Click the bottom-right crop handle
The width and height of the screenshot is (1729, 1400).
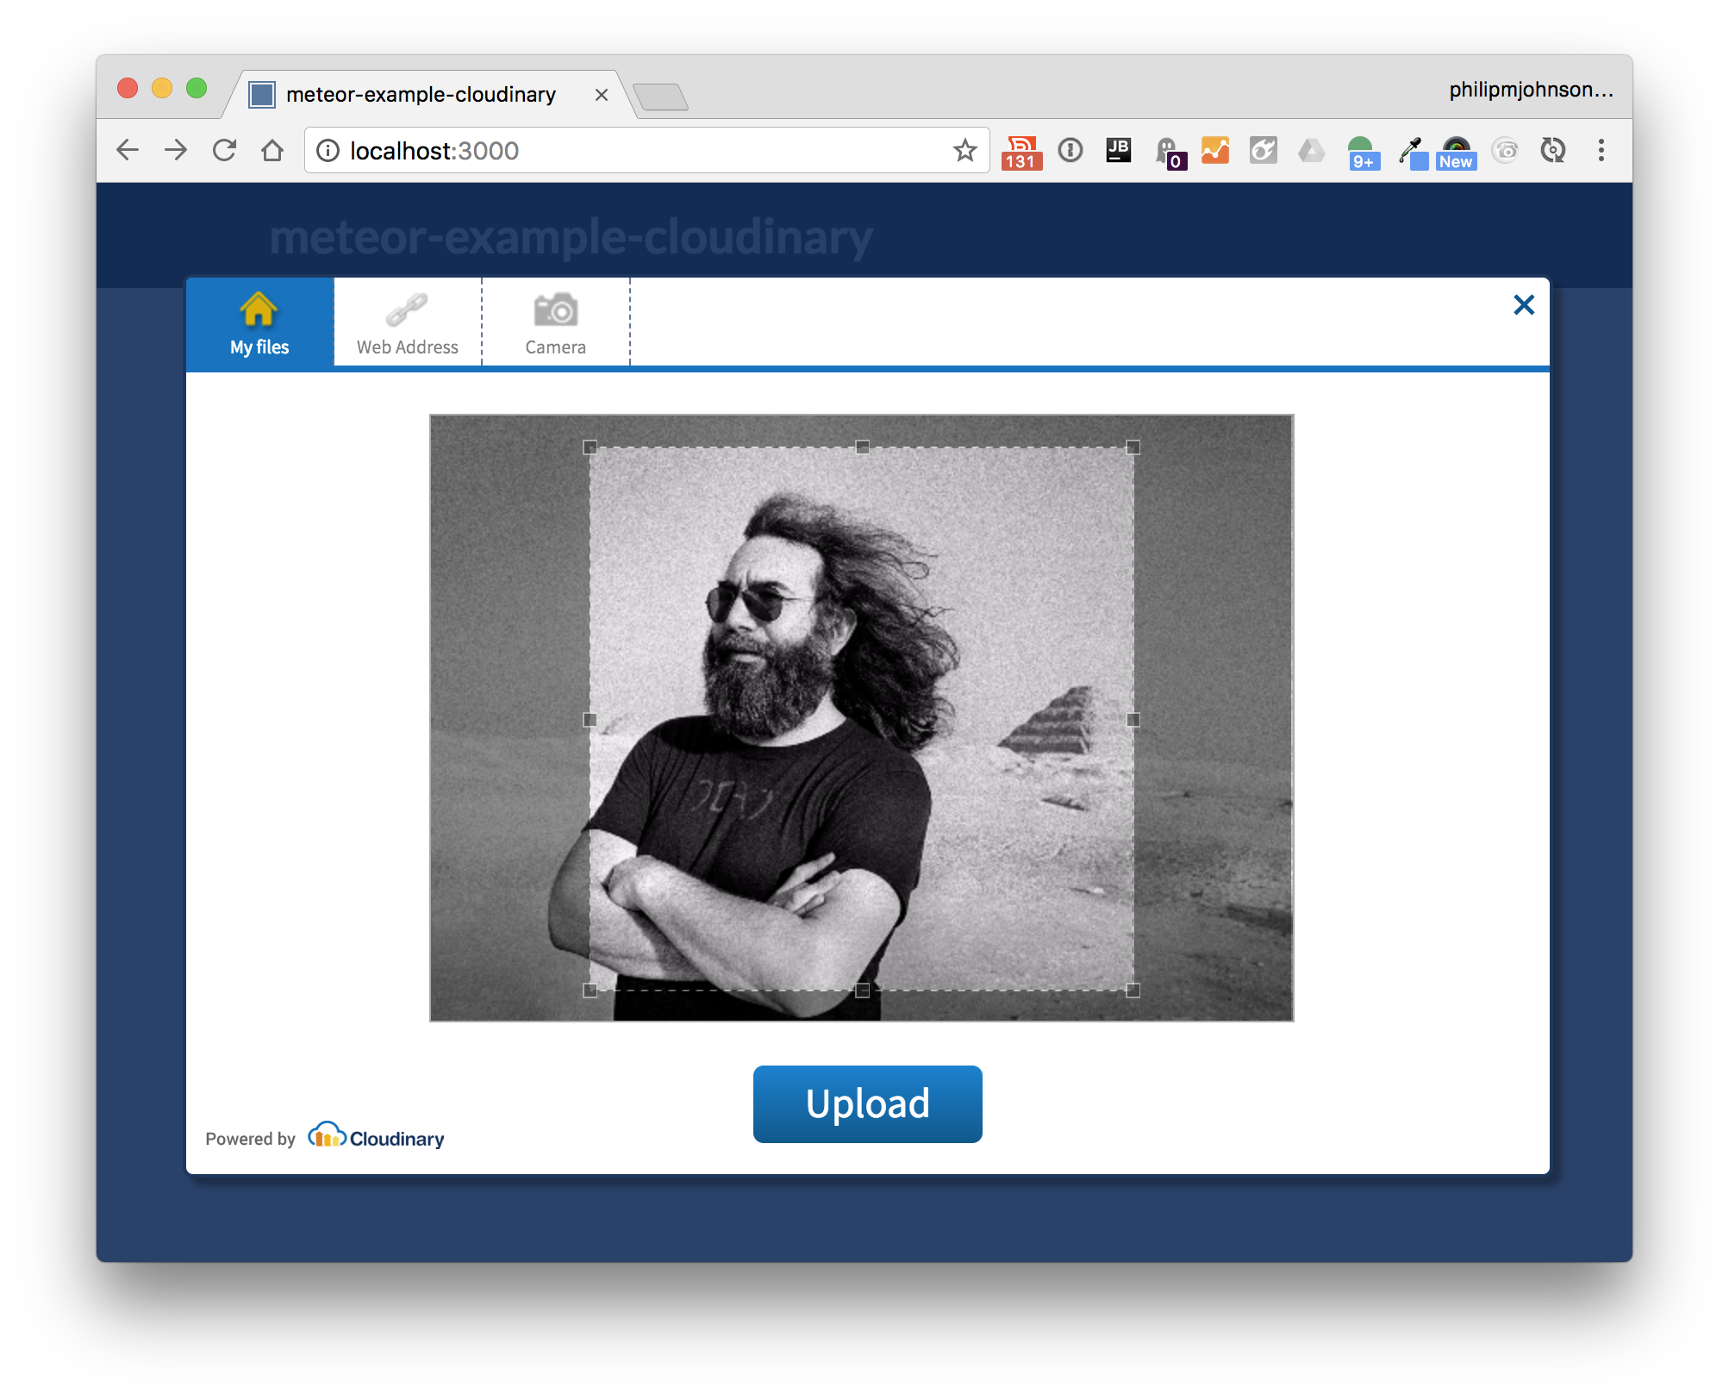pos(1133,991)
